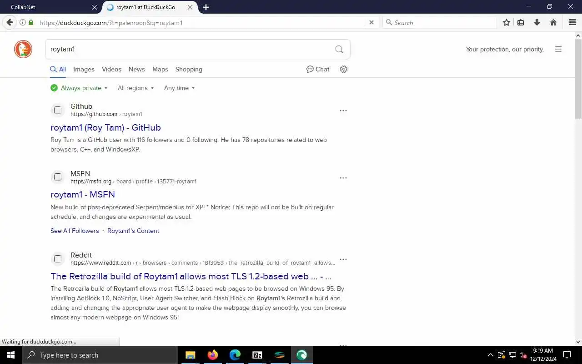
Task: Click the Reddit result favicon
Action: tap(58, 259)
